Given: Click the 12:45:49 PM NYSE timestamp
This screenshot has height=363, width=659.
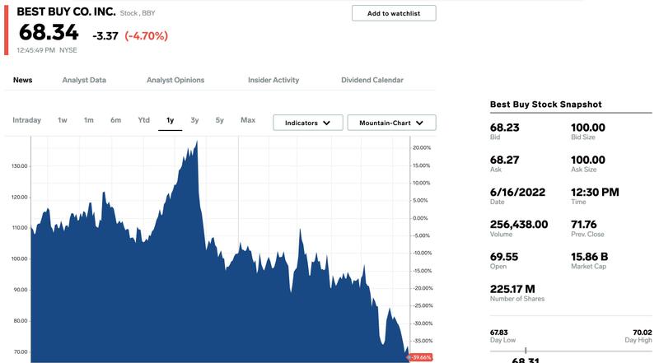Looking at the screenshot, I should [x=47, y=50].
